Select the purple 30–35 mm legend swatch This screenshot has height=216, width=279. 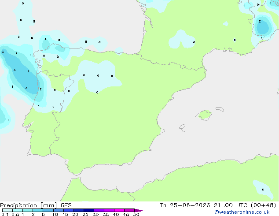(99, 210)
